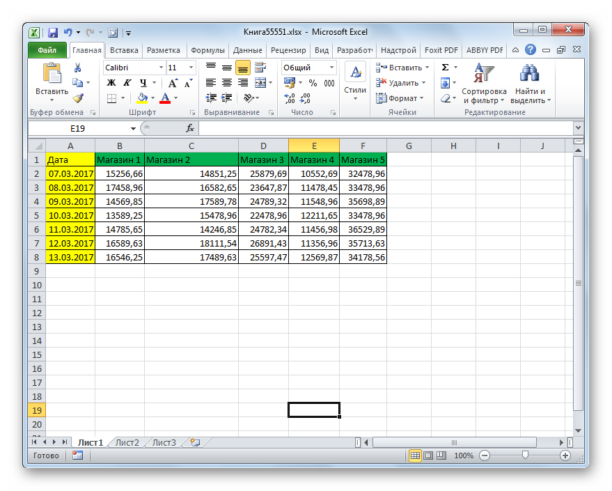Click in the formula bar input
This screenshot has height=491, width=612.
(386, 128)
